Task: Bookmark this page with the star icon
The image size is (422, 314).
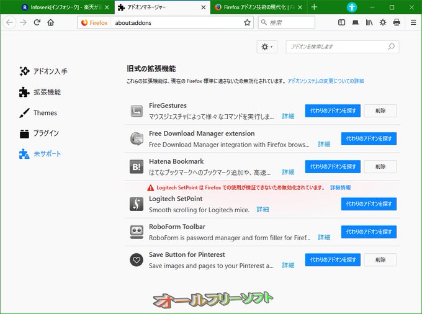Action: 247,22
